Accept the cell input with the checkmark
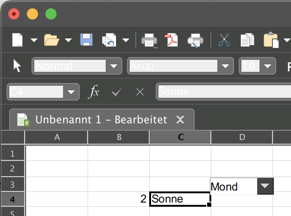Screen dimensions: 291x216 tap(116, 92)
